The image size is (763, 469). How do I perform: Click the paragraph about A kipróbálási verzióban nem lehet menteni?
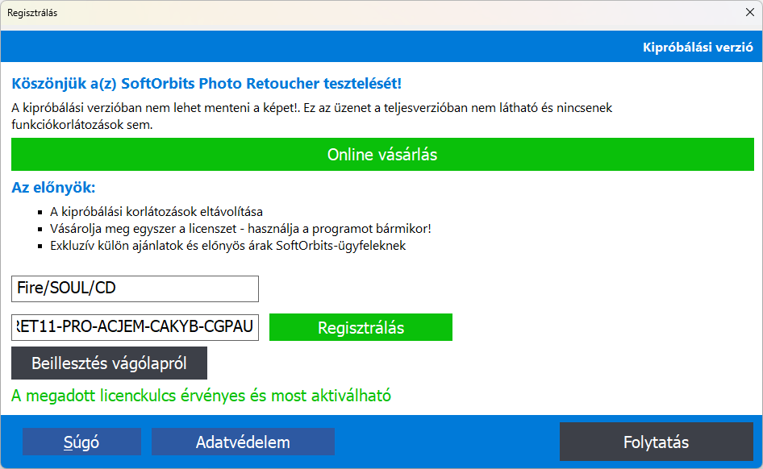coord(311,116)
